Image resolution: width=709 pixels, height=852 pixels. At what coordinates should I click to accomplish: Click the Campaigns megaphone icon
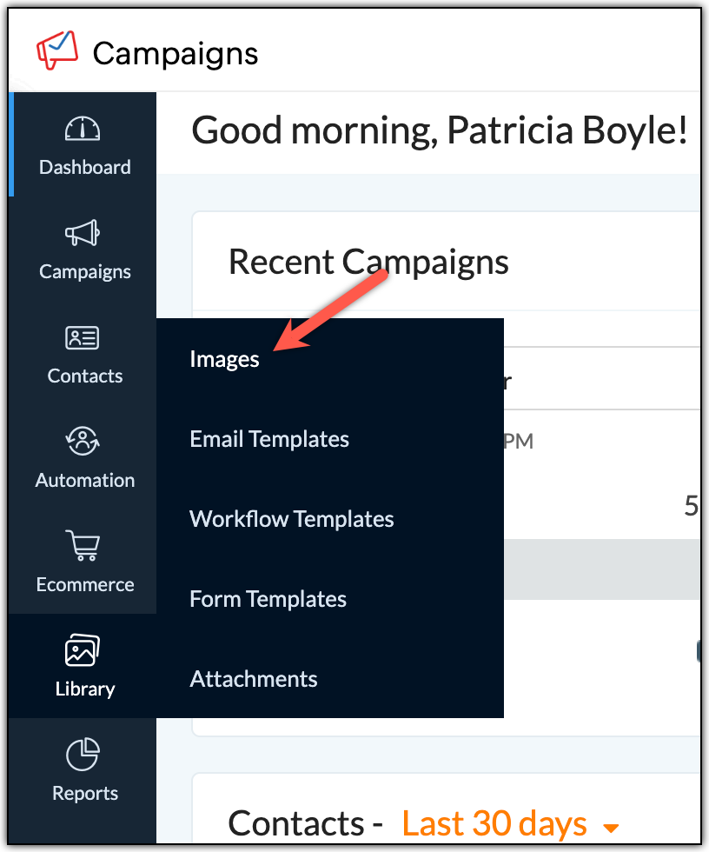pos(83,234)
